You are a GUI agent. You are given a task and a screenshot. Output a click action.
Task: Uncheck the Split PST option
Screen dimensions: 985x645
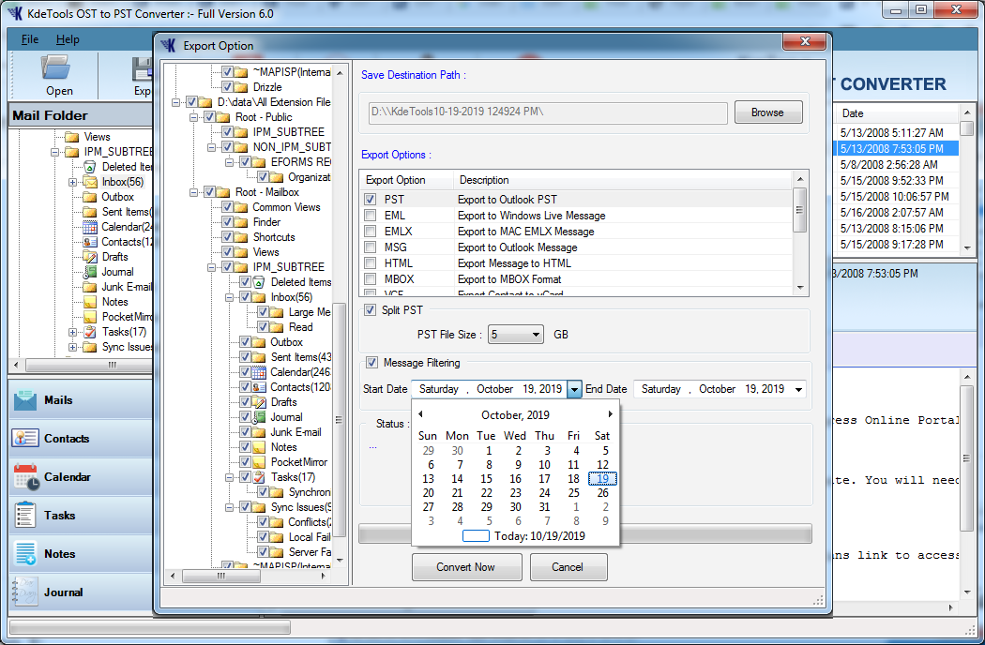click(x=370, y=309)
